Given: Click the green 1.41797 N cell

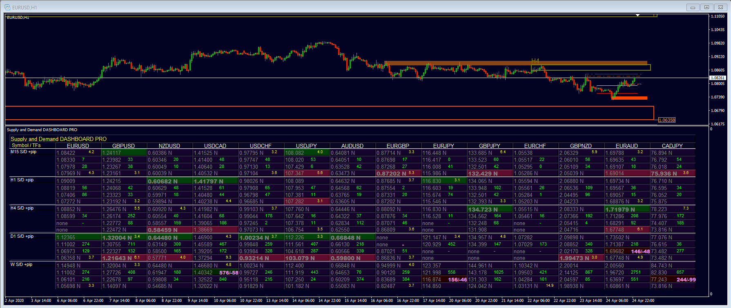Looking at the screenshot, I should [215, 181].
